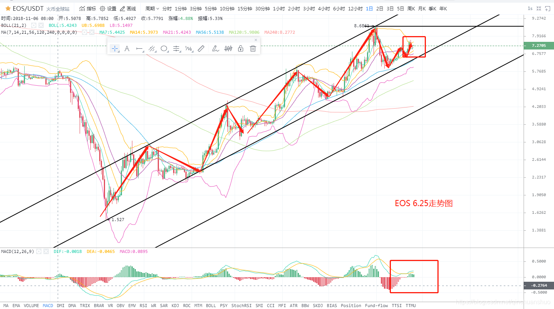Open MA indicator settings gear

[x=85, y=33]
